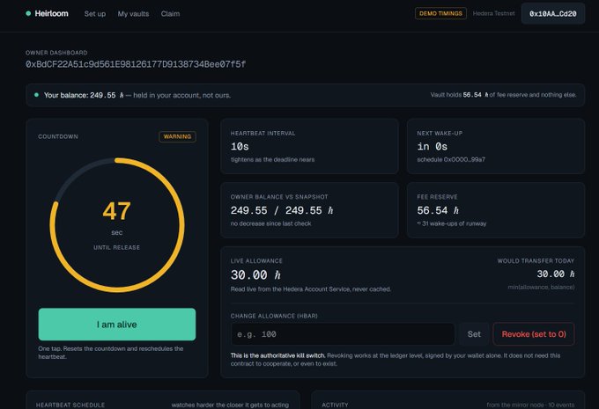The image size is (599, 409).
Task: Click the 'Vault holds 56.54' fee reserve note
Action: click(504, 95)
